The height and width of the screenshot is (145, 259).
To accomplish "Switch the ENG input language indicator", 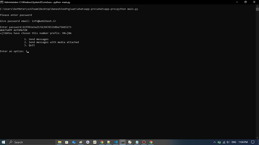I will pyautogui.click(x=234, y=142).
